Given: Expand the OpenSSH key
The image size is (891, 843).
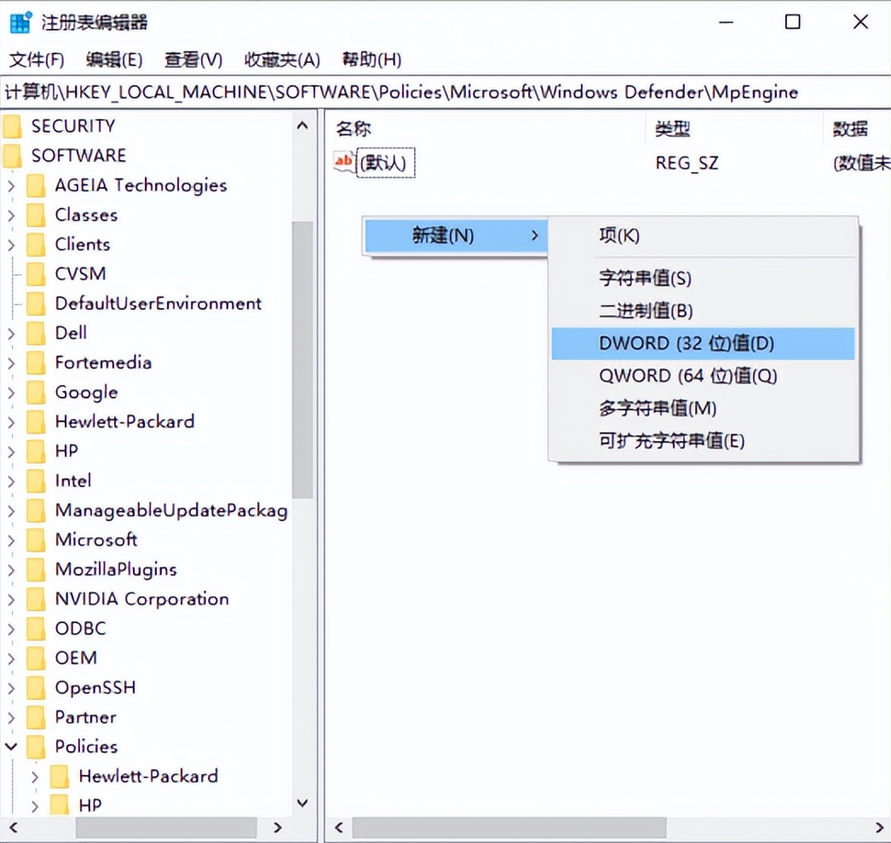Looking at the screenshot, I should coord(11,687).
